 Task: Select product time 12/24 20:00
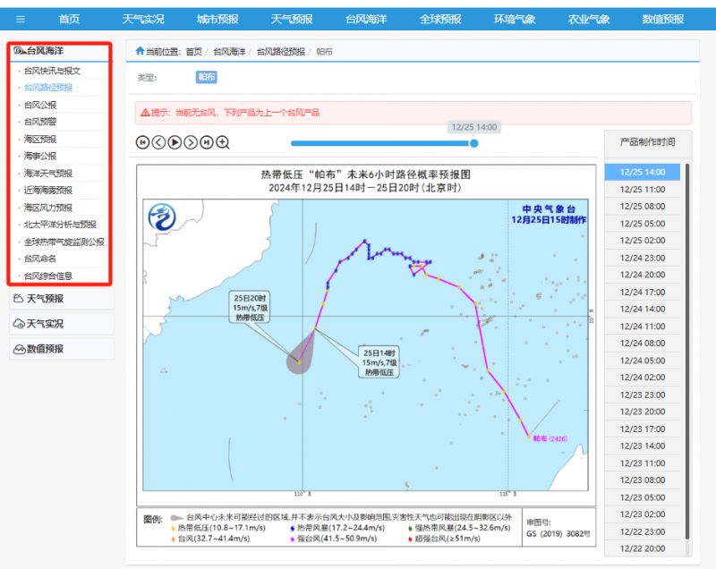point(643,275)
